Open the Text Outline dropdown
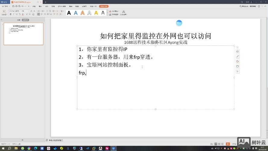The width and height of the screenshot is (268, 151). point(114,14)
